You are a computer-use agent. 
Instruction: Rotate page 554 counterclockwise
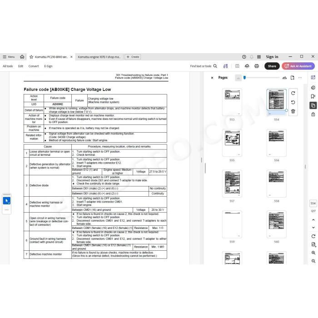pos(293,102)
